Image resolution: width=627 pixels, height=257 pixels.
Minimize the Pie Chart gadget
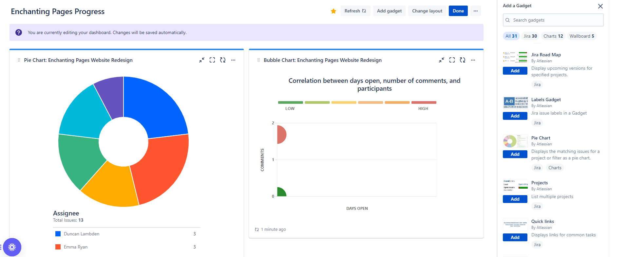[202, 60]
